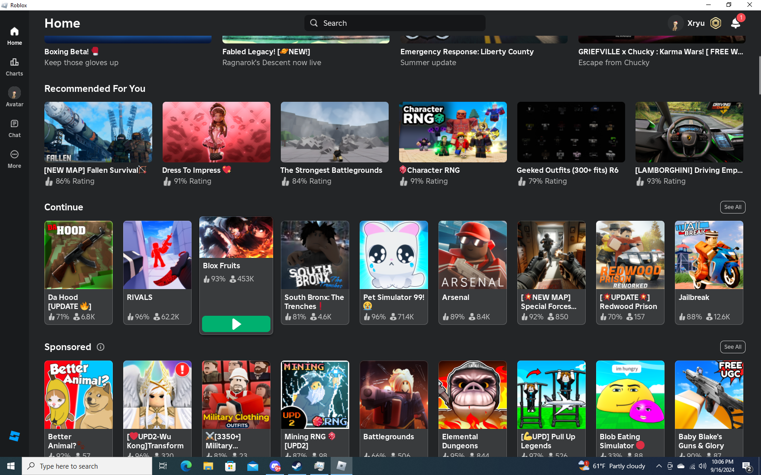Show hidden tray icons chevron
Screen dimensions: 761x475
coord(659,466)
